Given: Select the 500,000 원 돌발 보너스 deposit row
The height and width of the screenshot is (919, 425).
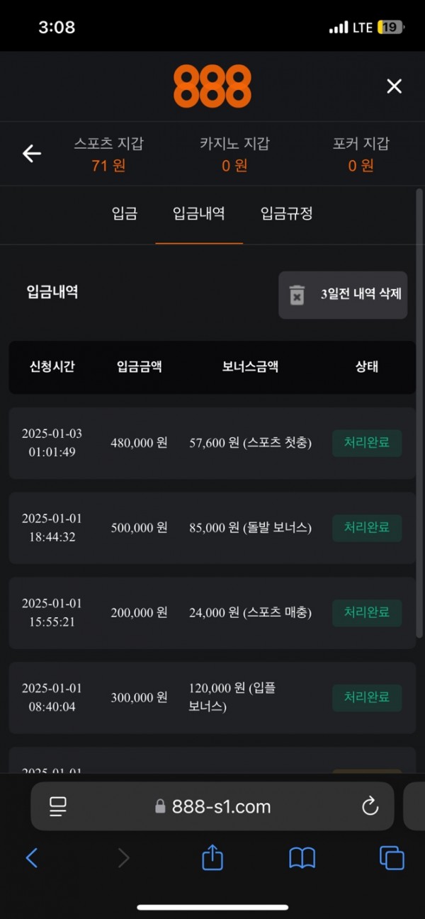Looking at the screenshot, I should pos(212,528).
